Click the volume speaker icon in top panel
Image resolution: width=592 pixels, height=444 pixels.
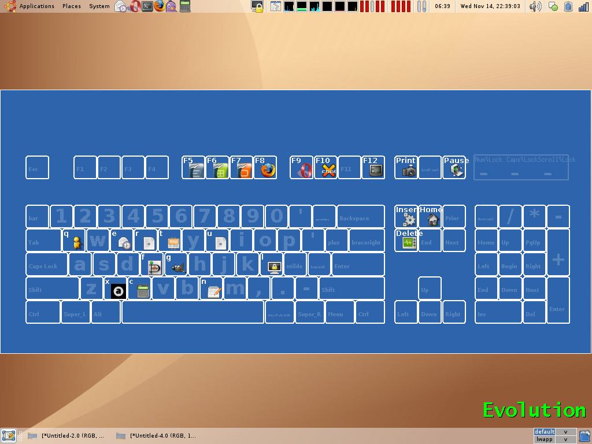pyautogui.click(x=535, y=7)
